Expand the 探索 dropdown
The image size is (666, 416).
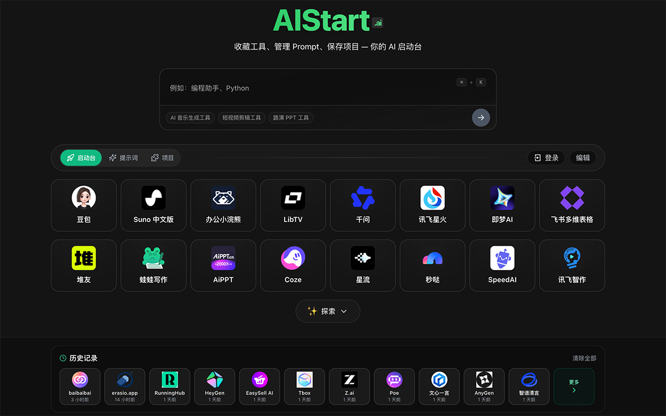tap(328, 311)
